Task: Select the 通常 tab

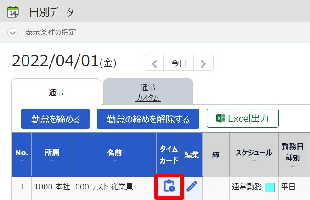Action: [56, 92]
